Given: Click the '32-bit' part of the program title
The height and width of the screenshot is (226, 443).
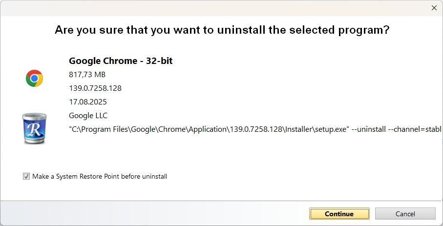Looking at the screenshot, I should 159,61.
